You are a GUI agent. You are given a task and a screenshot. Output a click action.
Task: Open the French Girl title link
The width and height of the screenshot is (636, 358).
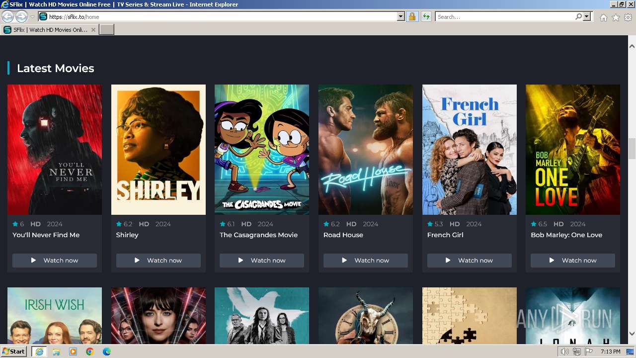click(x=445, y=235)
